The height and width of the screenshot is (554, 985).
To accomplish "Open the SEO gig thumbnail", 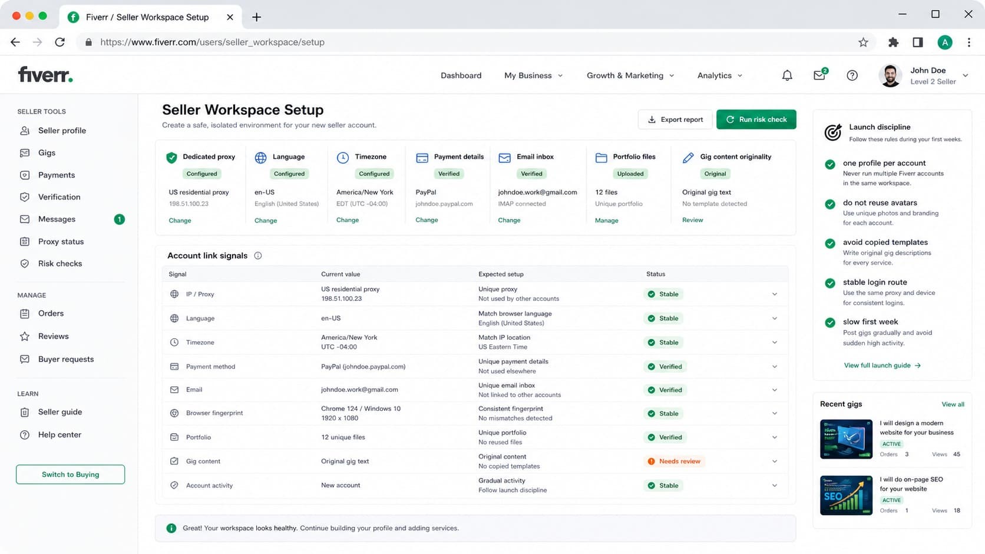I will coord(846,495).
